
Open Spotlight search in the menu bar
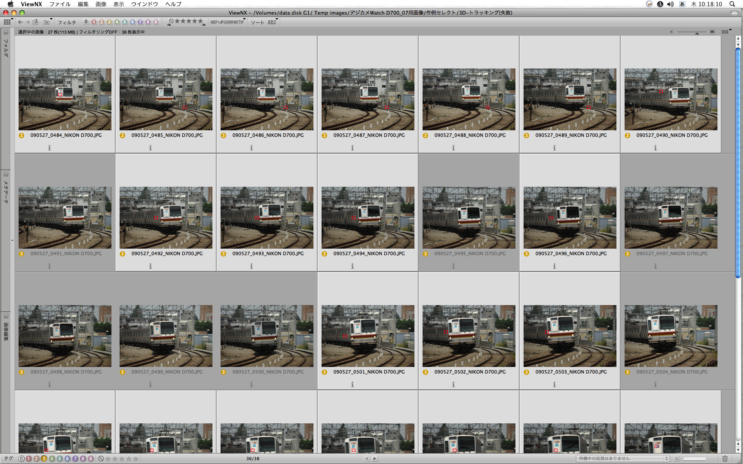(732, 4)
